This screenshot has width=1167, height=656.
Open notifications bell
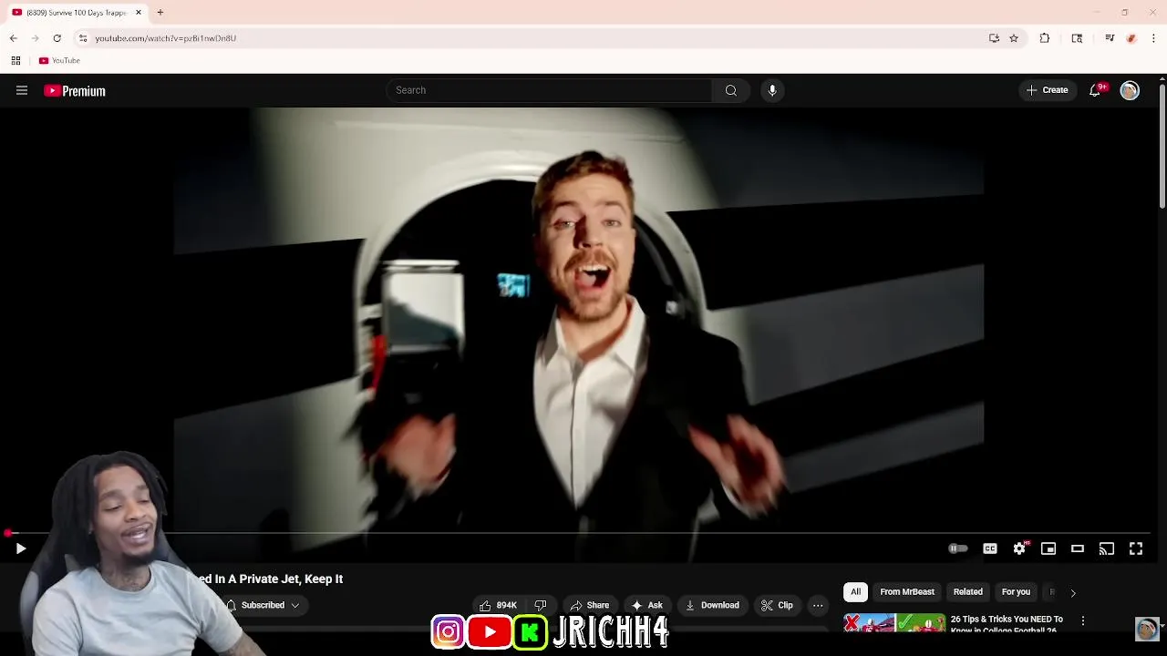pos(1095,90)
